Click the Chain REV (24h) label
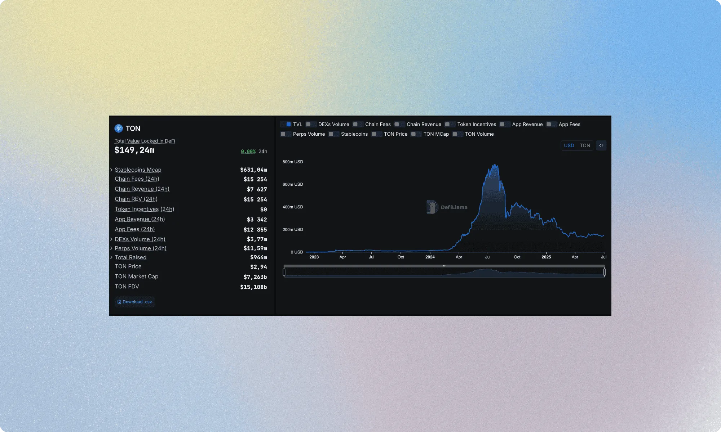The width and height of the screenshot is (721, 432). (x=136, y=199)
